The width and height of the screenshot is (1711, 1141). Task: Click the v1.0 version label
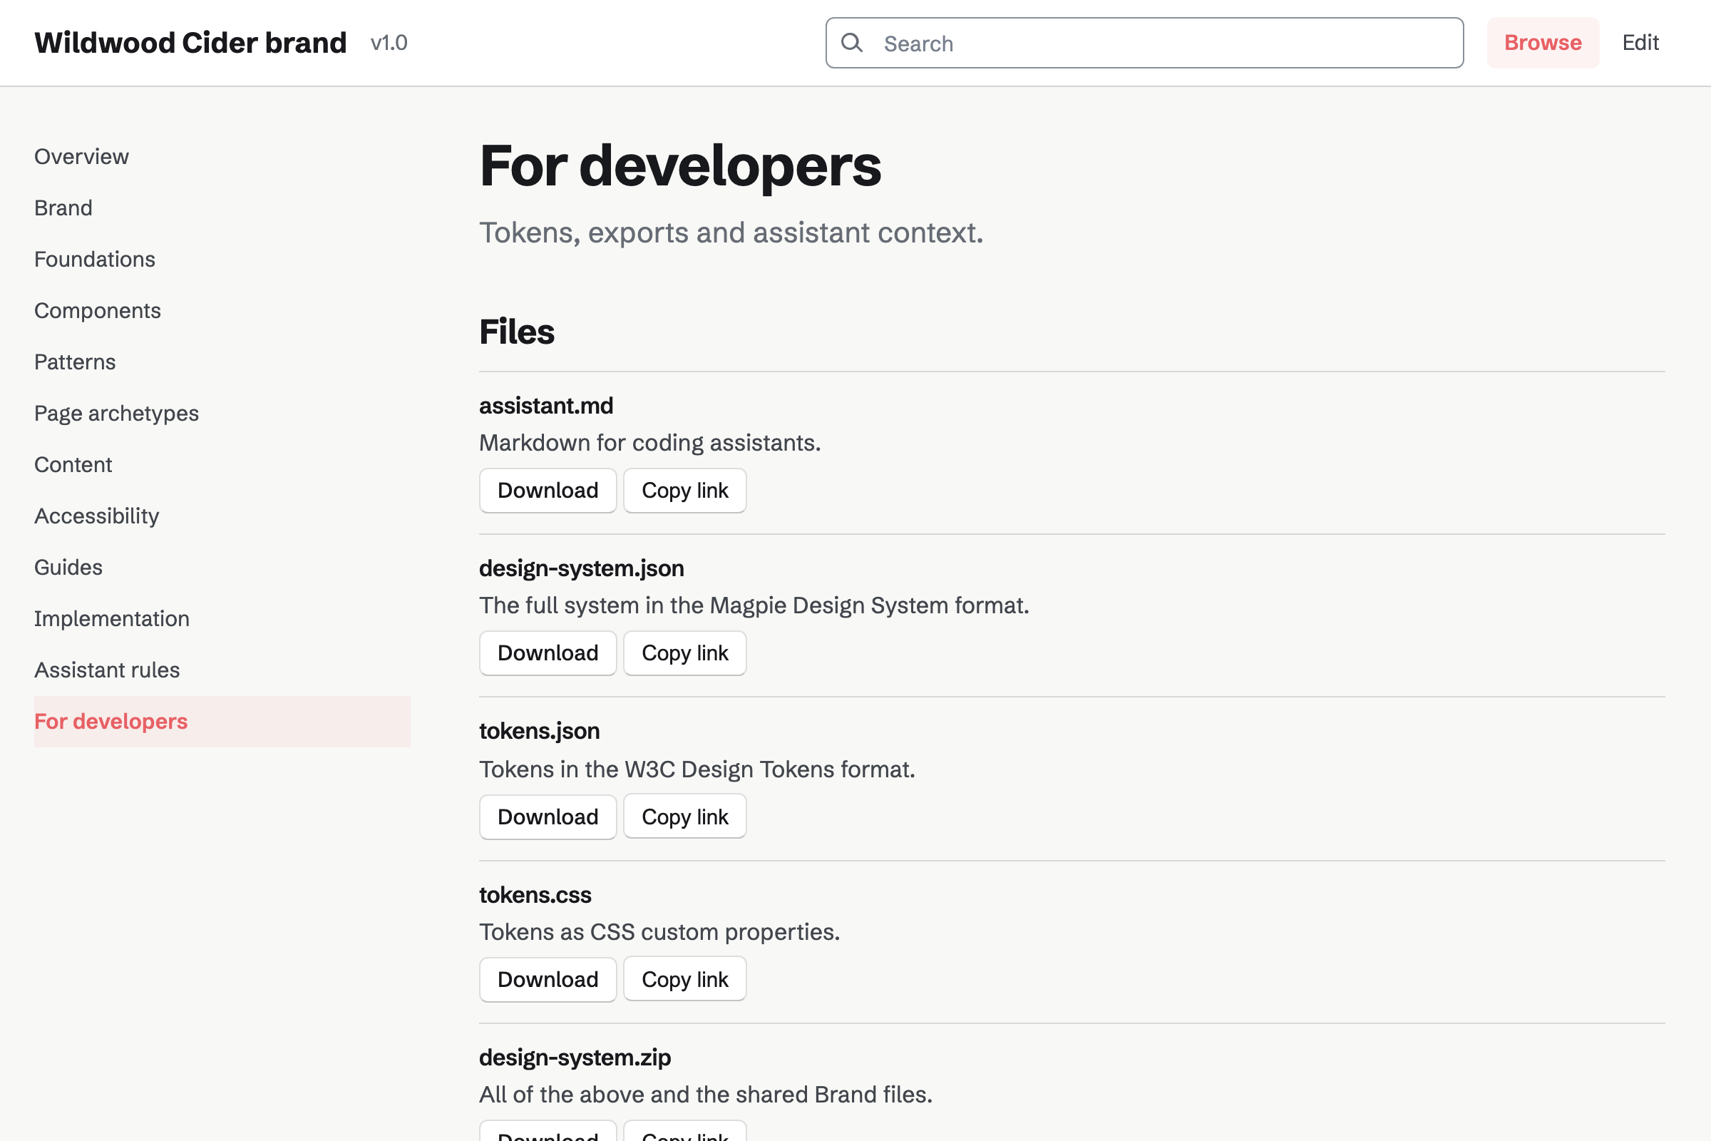[x=389, y=43]
